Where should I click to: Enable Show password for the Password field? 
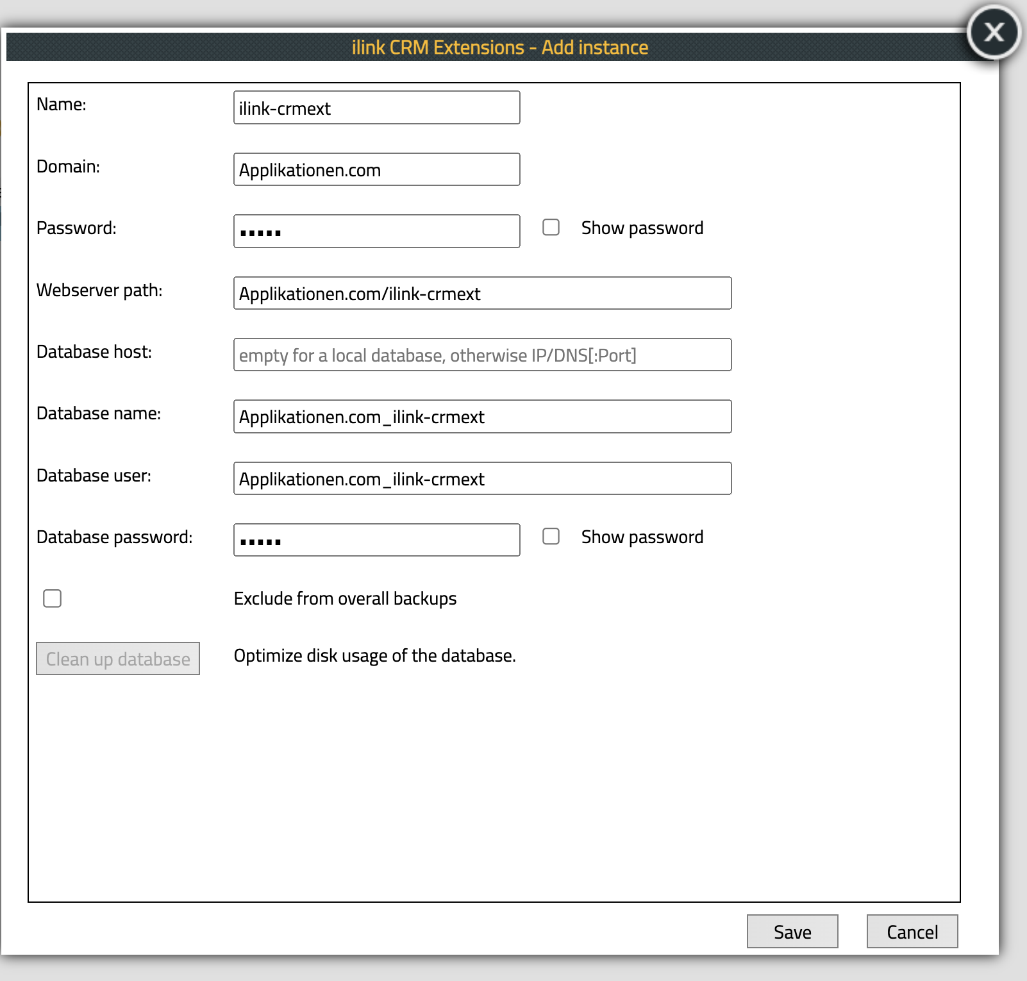tap(551, 226)
